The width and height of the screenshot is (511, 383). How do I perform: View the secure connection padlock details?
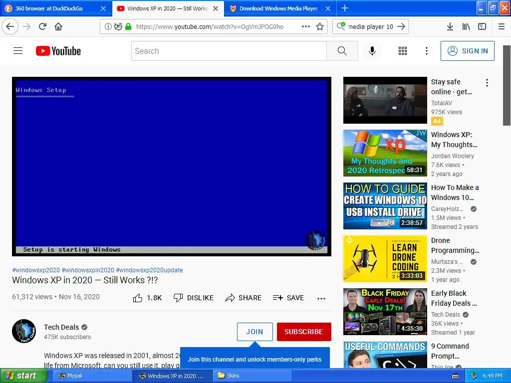(x=128, y=27)
